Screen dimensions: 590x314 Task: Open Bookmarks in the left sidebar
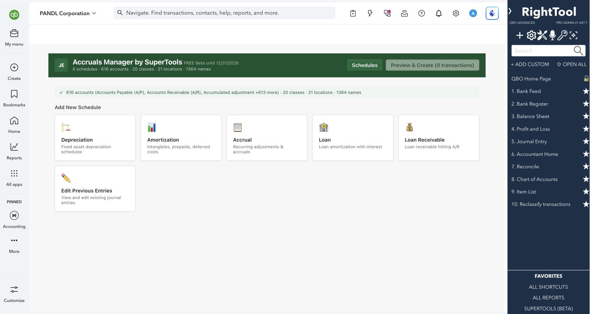[x=14, y=99]
